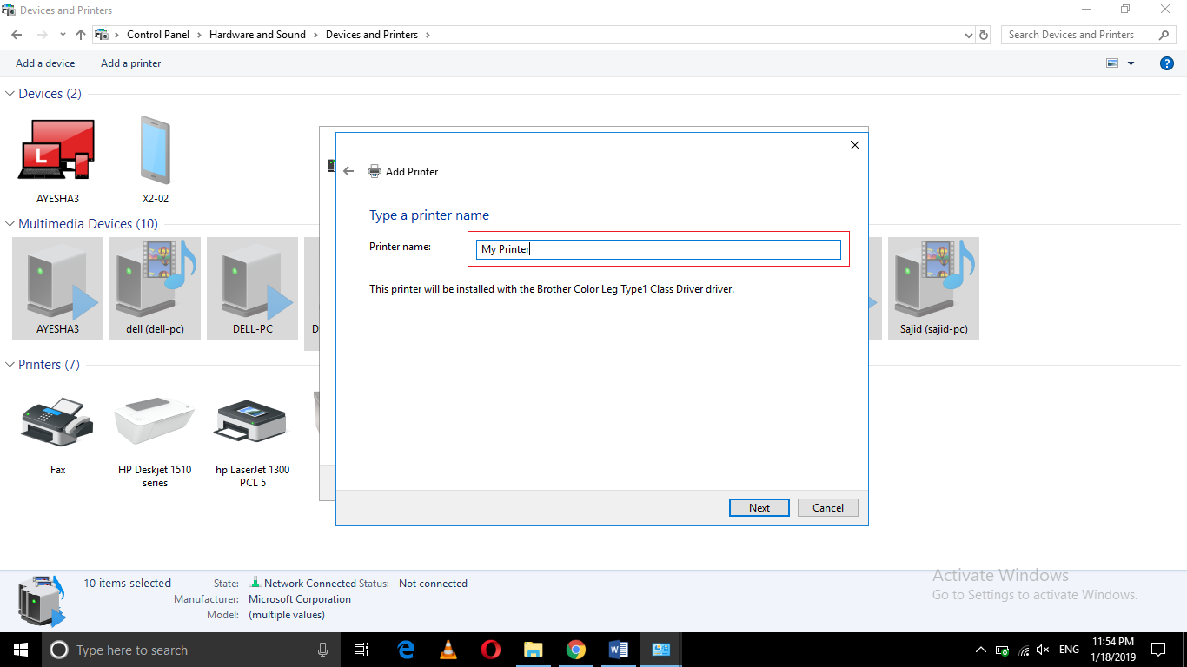
Task: Unmute the volume in the system tray
Action: [1042, 649]
